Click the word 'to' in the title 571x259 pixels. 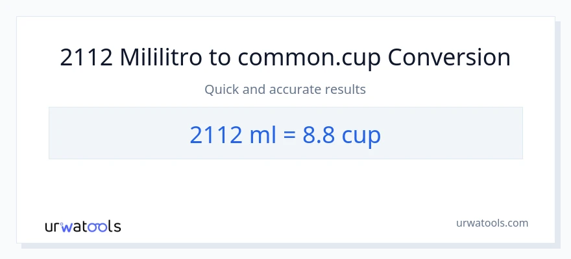point(219,58)
